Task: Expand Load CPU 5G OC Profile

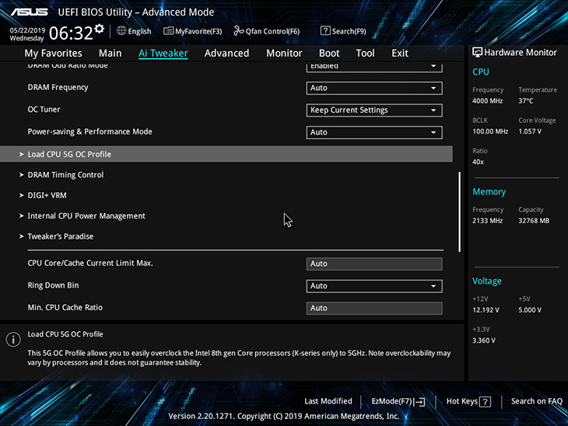Action: pyautogui.click(x=226, y=154)
